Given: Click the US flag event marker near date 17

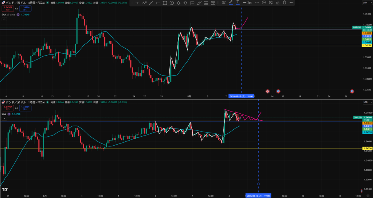Looking at the screenshot, I should coord(278,91).
